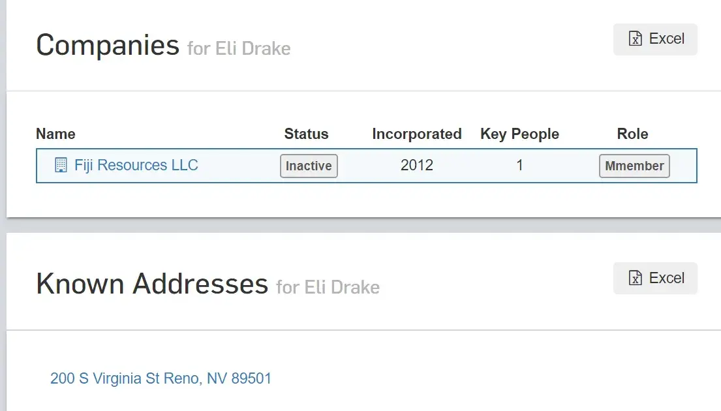Click the 2012 incorporated year cell
This screenshot has width=721, height=411.
click(416, 166)
